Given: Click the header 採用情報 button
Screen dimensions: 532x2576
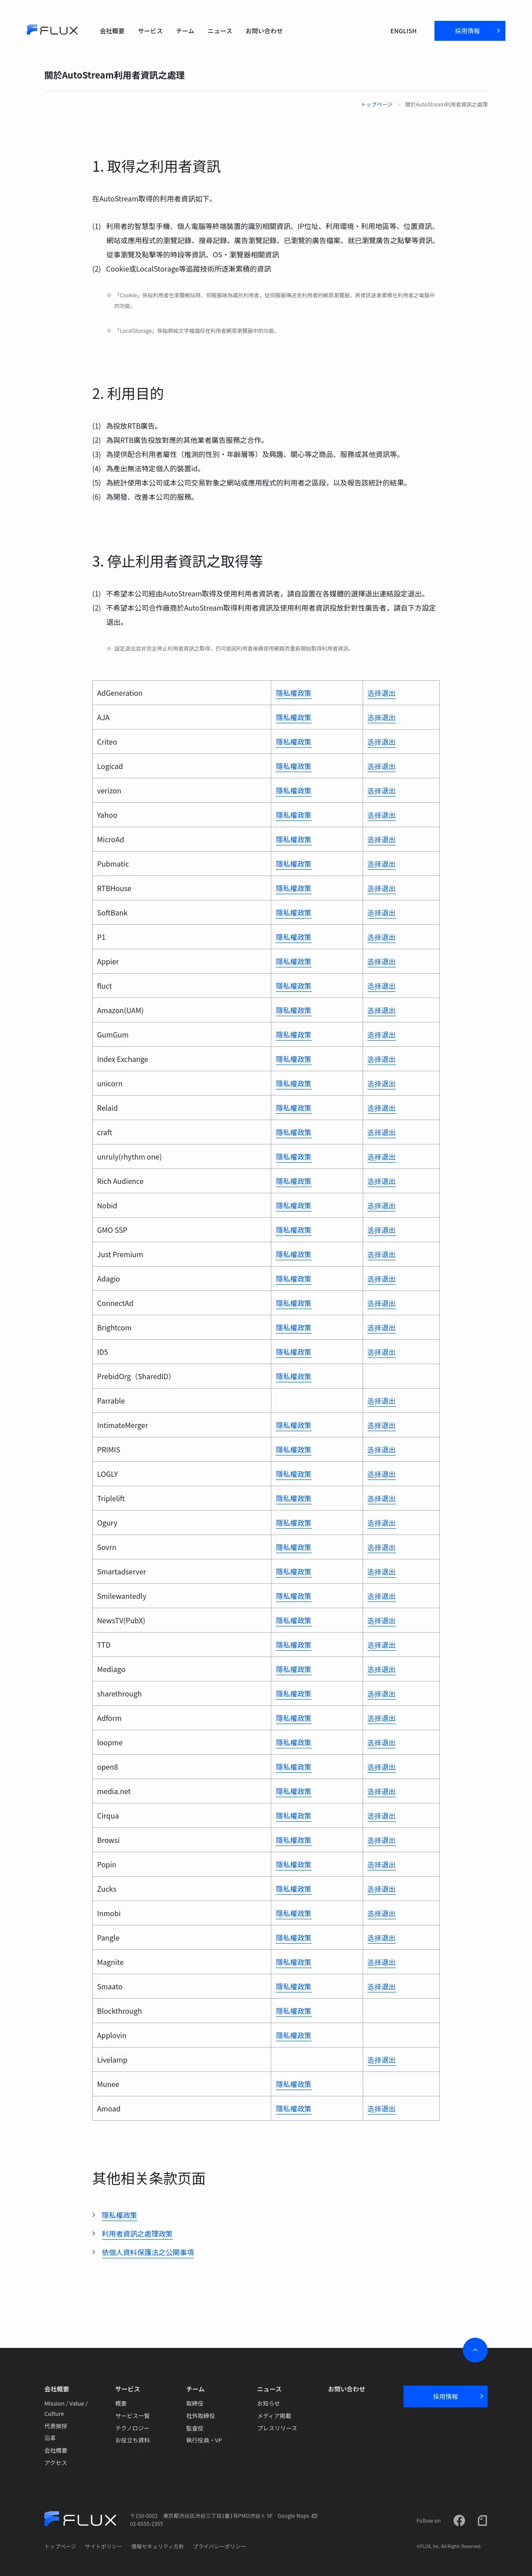Looking at the screenshot, I should (x=469, y=31).
